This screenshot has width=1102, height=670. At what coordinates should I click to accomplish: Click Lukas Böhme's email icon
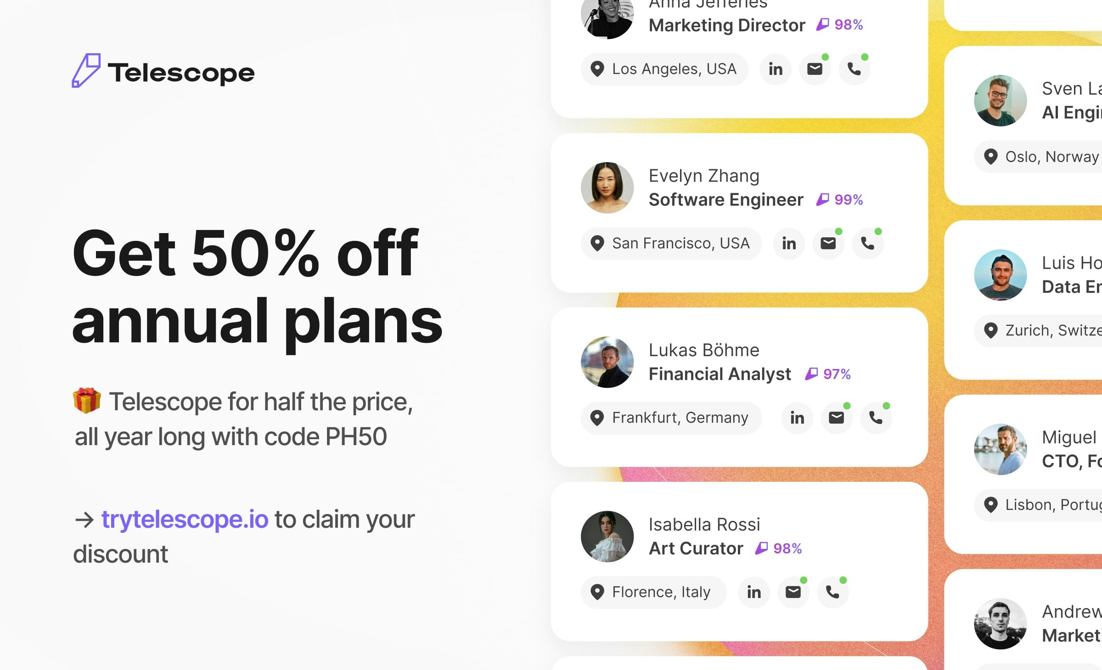836,418
